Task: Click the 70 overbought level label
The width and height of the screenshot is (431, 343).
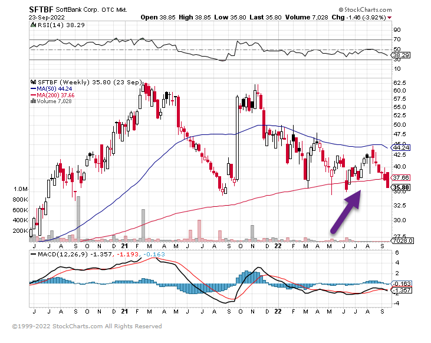Action: point(397,39)
